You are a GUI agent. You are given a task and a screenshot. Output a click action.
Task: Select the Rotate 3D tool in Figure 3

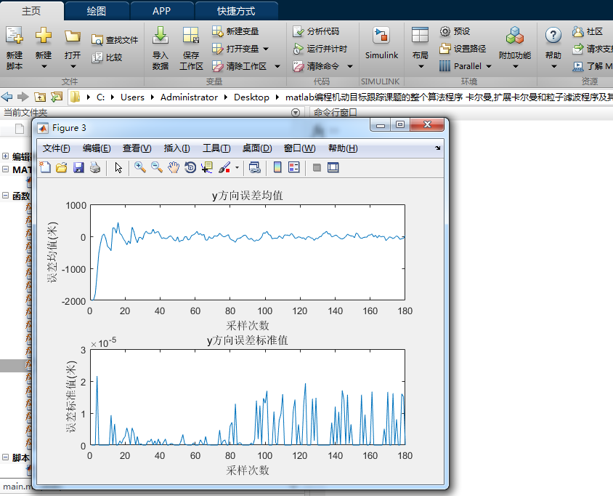(x=190, y=167)
